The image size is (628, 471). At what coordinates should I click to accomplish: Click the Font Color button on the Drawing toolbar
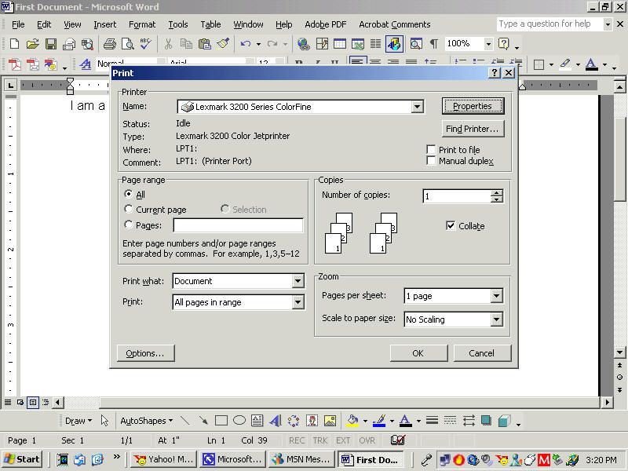pos(406,421)
